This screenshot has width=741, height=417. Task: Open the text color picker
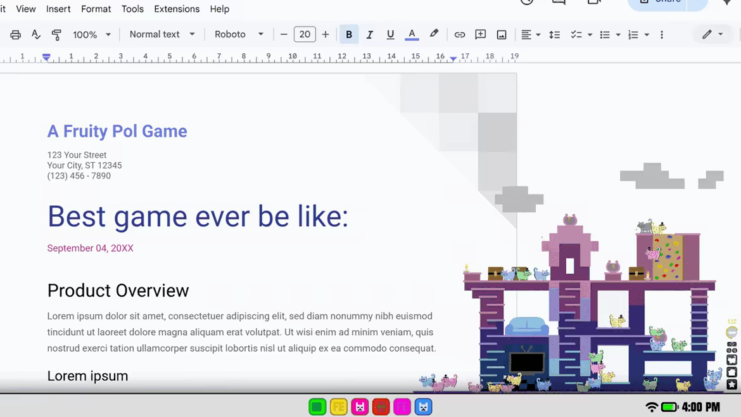pos(412,34)
